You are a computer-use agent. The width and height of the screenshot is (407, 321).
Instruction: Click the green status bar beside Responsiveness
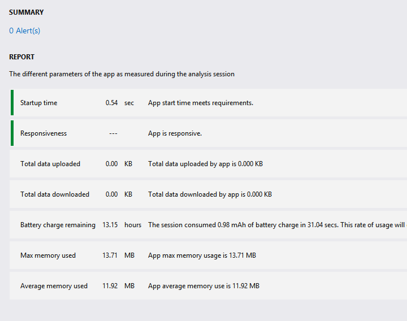(12, 133)
